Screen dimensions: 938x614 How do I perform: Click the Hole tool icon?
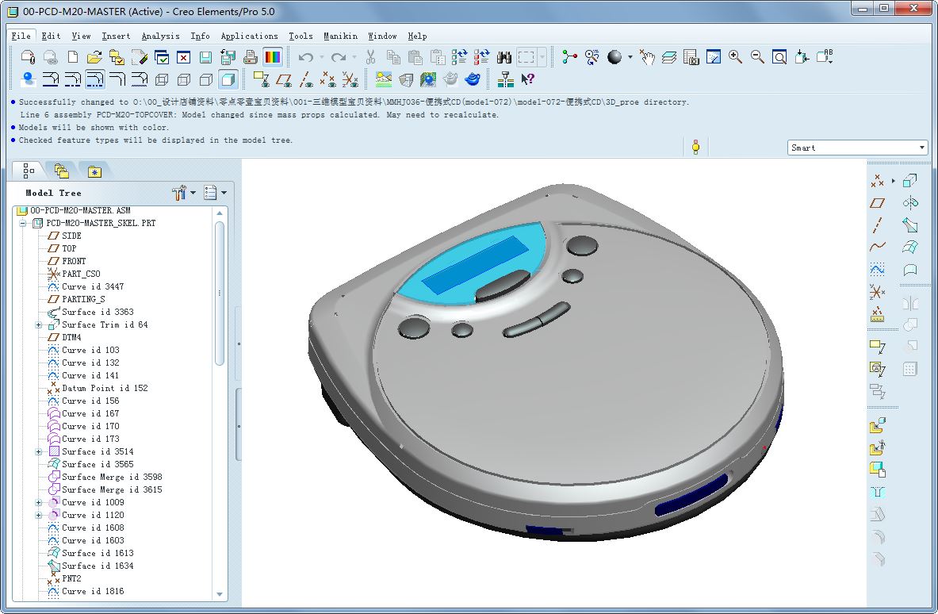pyautogui.click(x=877, y=492)
